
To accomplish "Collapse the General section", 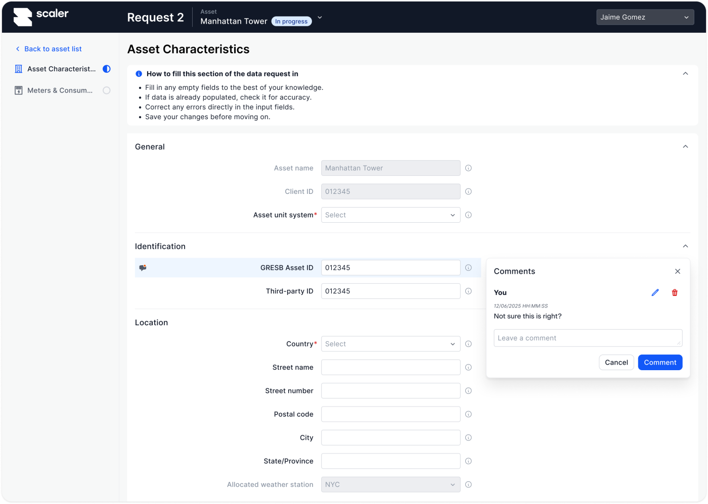I will pyautogui.click(x=685, y=146).
